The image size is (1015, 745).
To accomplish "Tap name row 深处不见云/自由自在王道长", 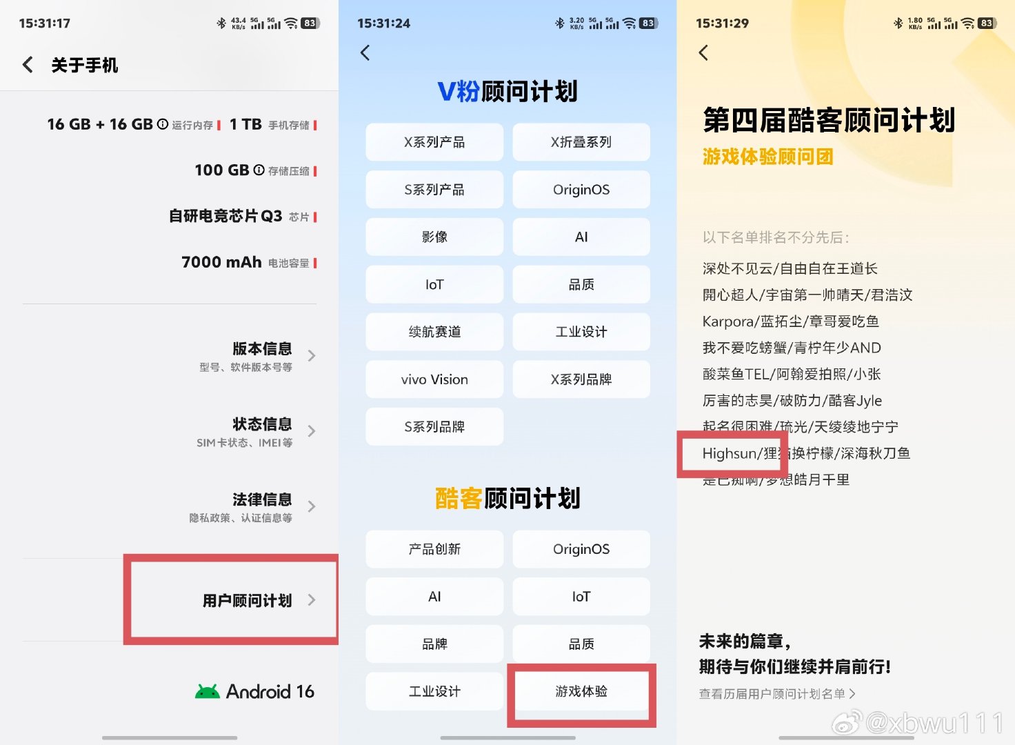I will (790, 268).
